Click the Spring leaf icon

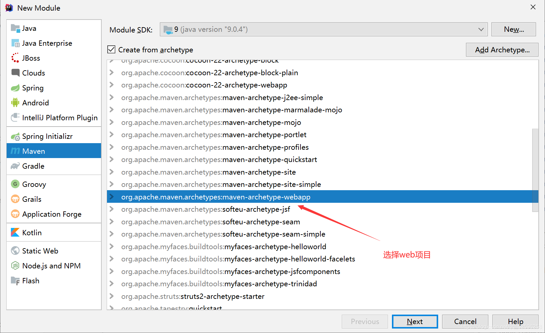[15, 88]
